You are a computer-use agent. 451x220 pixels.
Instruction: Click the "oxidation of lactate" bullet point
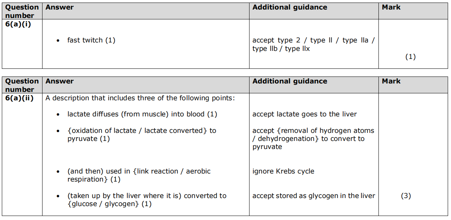pyautogui.click(x=141, y=134)
